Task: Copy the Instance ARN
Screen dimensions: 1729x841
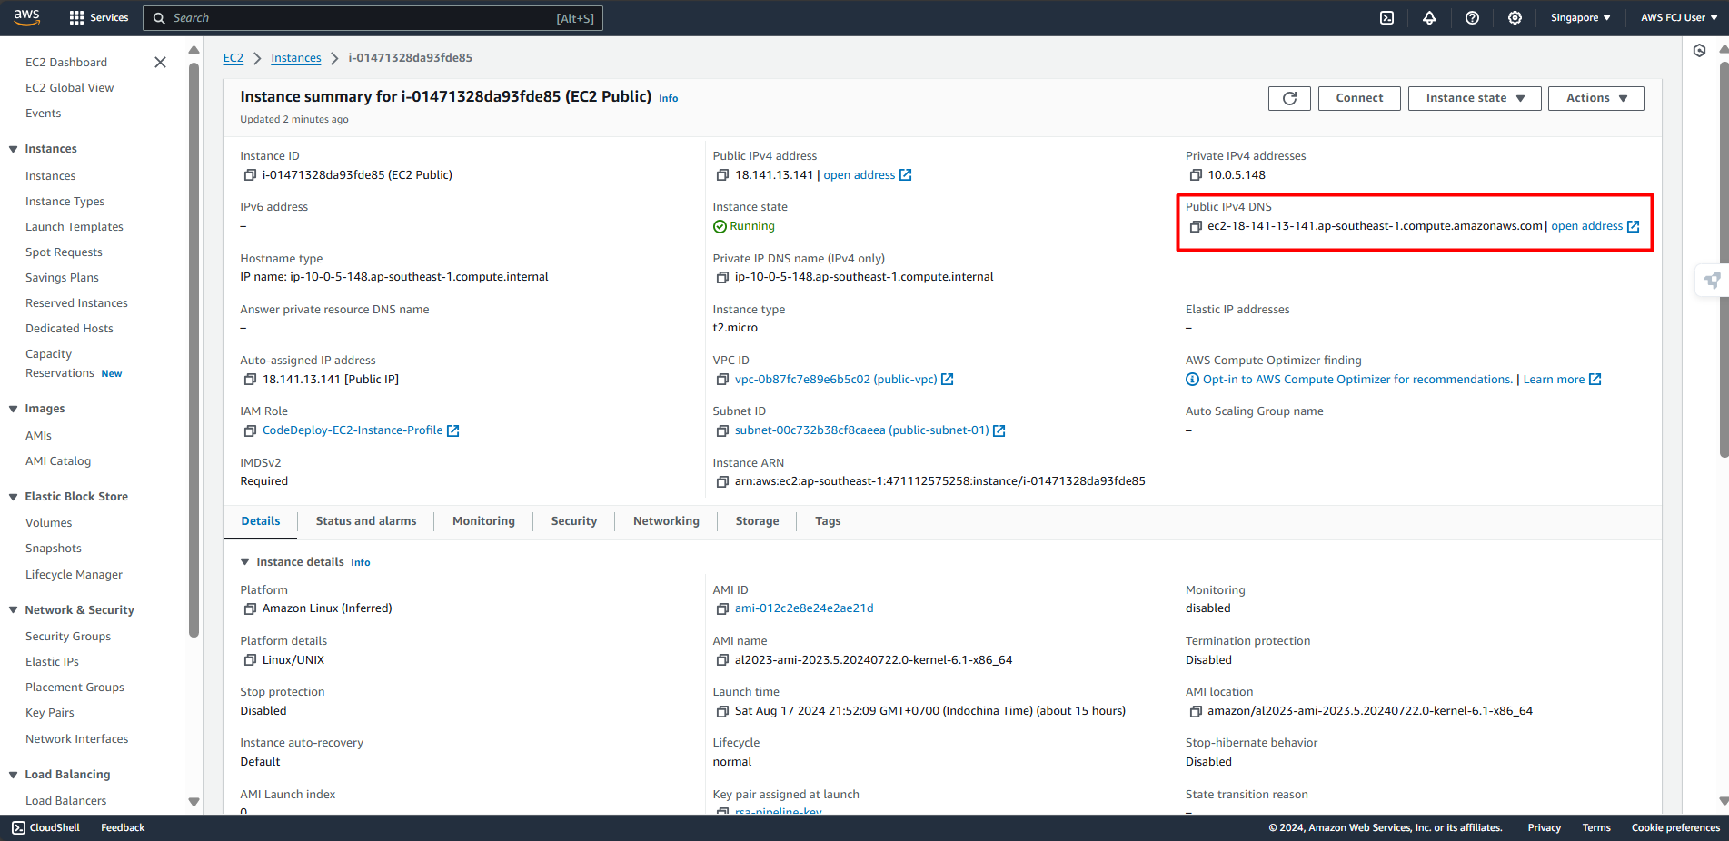Action: tap(722, 481)
